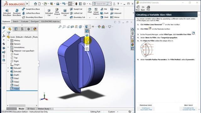Image resolution: width=201 pixels, height=113 pixels.
Task: Click Print in the Tutorials window
Action: click(x=148, y=8)
